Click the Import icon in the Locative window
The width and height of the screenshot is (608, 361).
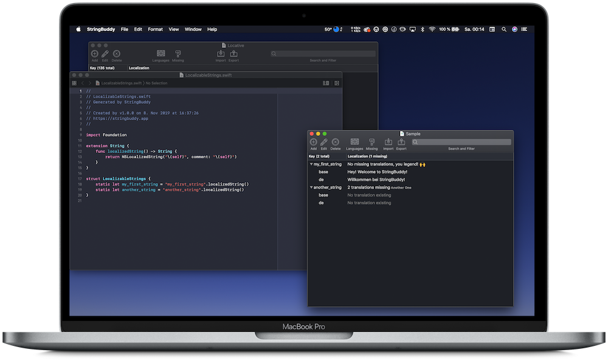221,54
